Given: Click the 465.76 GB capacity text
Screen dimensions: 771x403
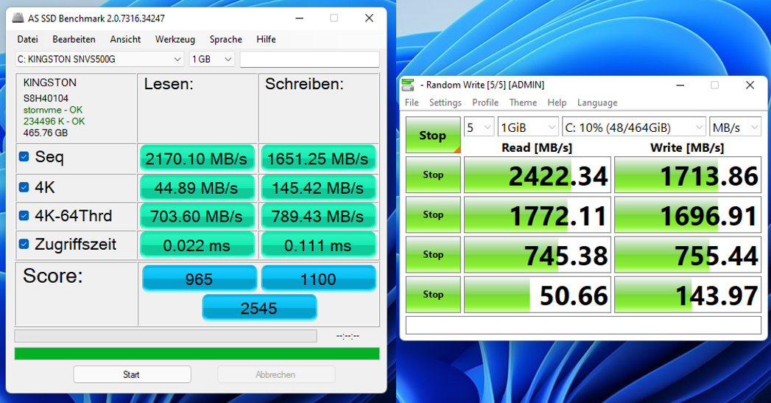Looking at the screenshot, I should (45, 133).
